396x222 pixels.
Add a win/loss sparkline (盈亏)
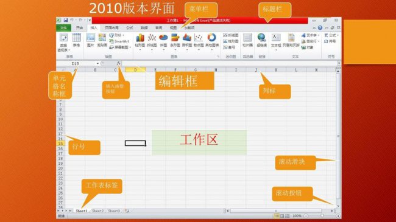pyautogui.click(x=229, y=47)
